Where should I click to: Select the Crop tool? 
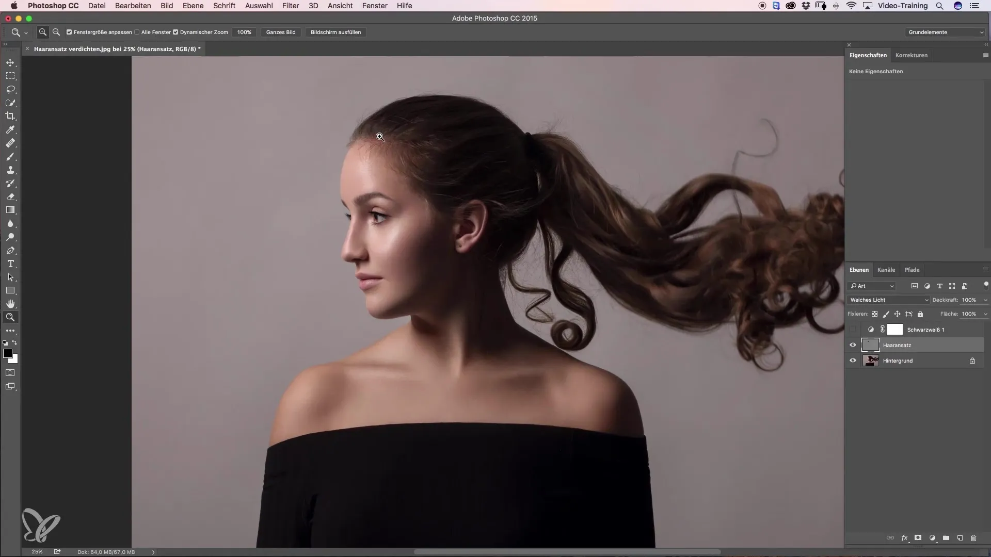10,116
